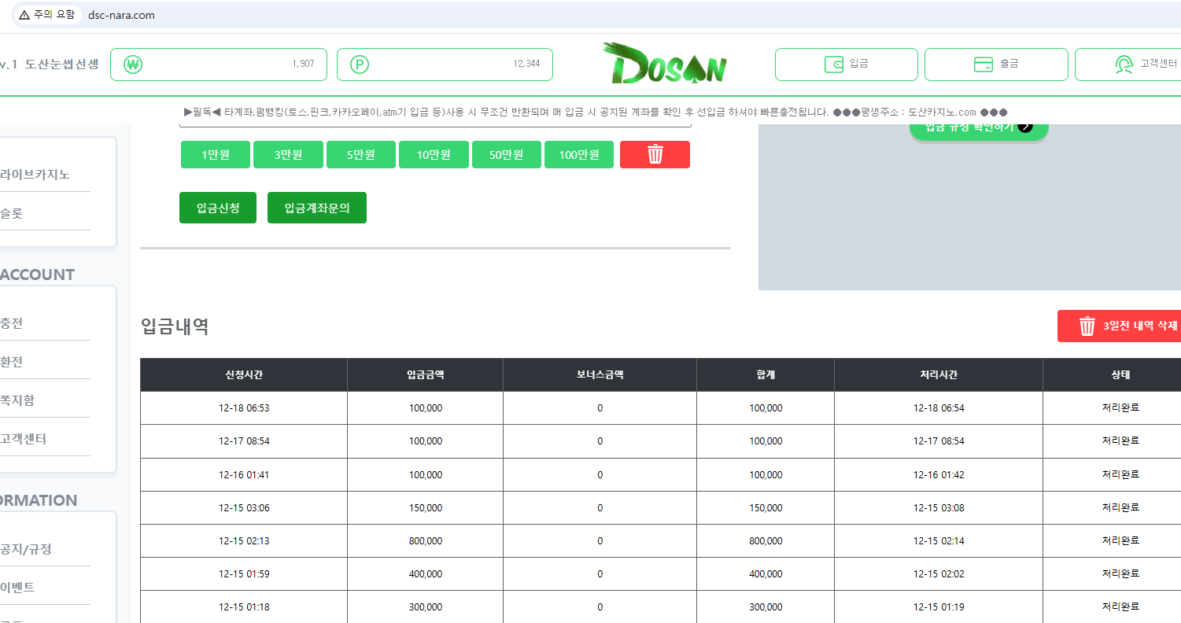Open 고객센터 in the sidebar

click(24, 439)
